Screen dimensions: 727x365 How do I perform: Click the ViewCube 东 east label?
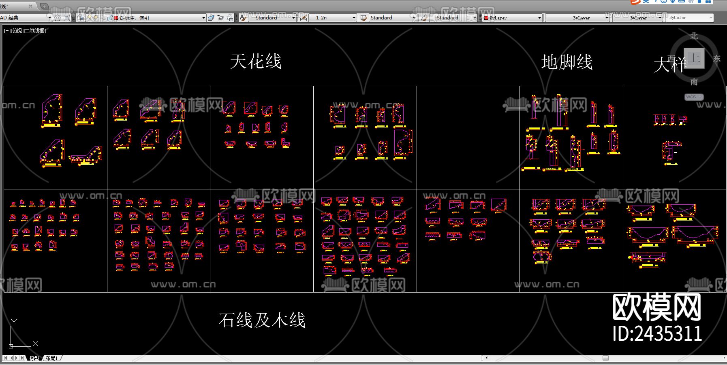[x=717, y=59]
